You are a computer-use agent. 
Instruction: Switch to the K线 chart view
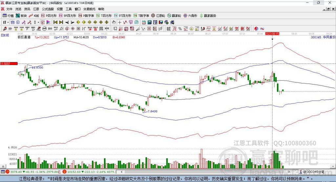[x=34, y=16]
